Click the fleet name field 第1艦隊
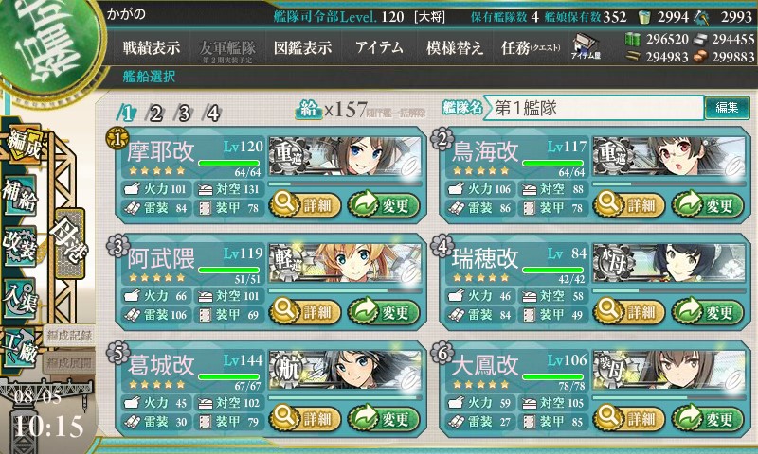 click(593, 108)
